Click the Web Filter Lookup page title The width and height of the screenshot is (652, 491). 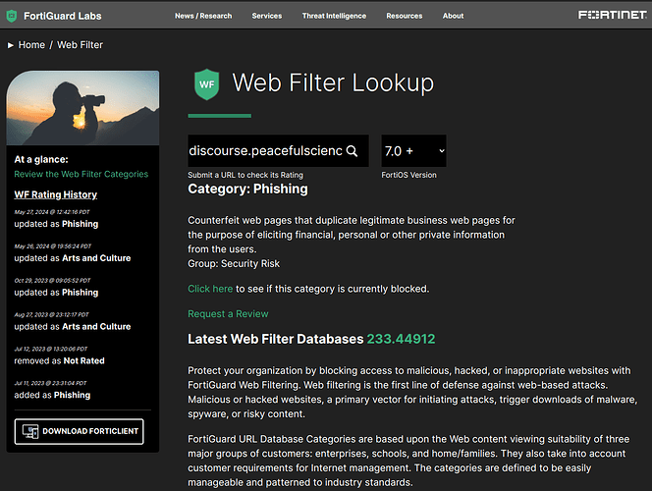333,82
